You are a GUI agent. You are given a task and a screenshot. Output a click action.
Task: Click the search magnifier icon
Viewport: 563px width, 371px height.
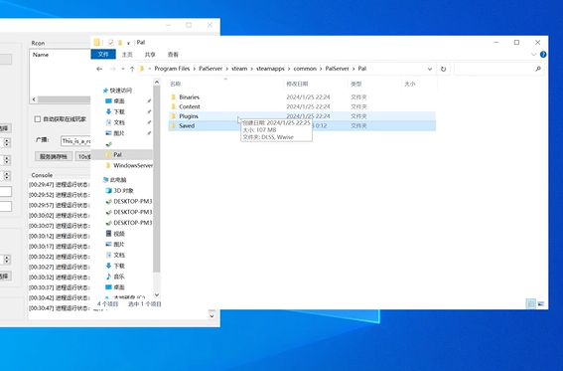point(538,69)
